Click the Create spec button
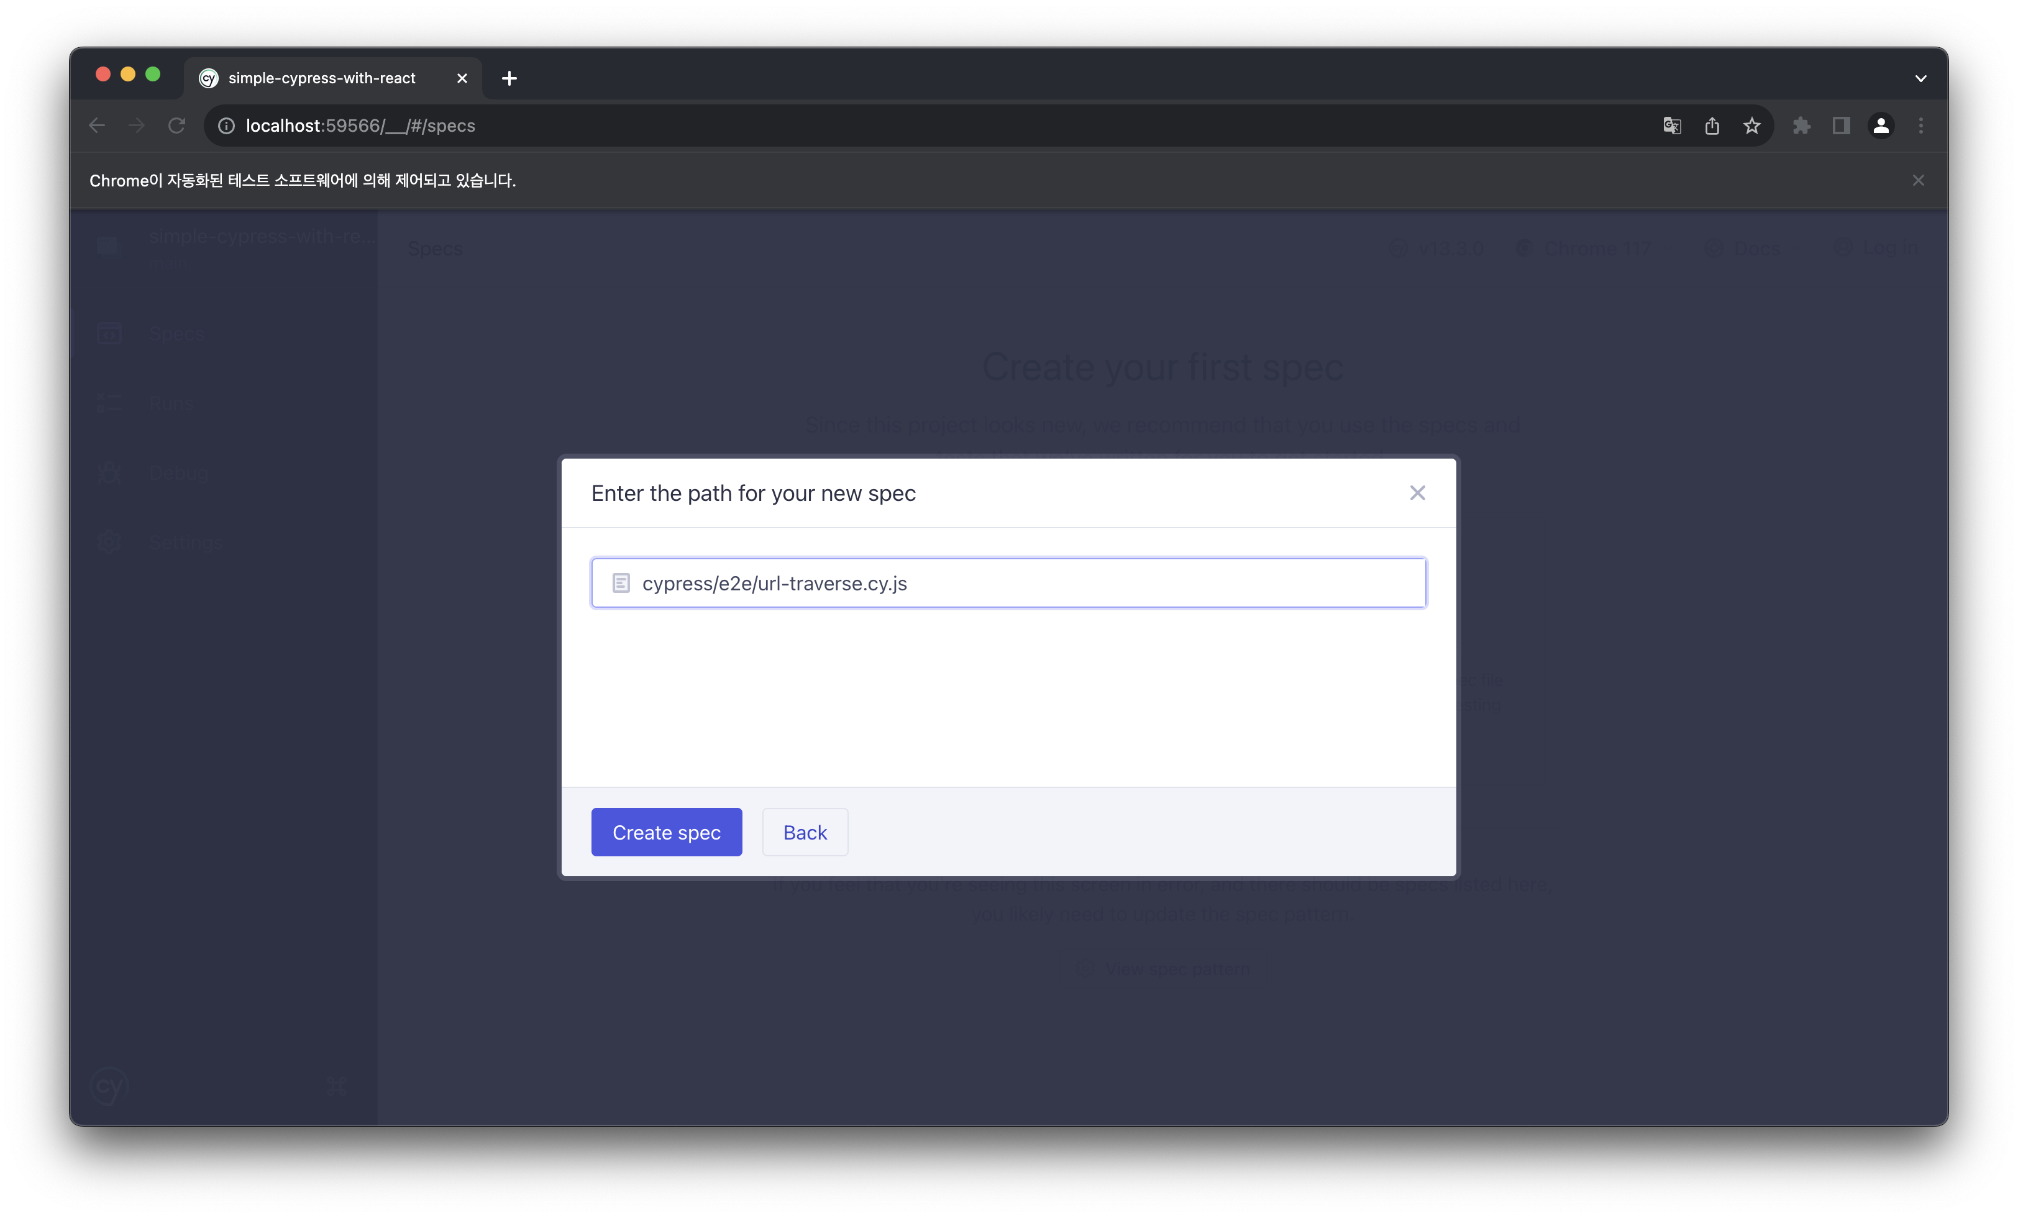The width and height of the screenshot is (2018, 1218). [666, 832]
